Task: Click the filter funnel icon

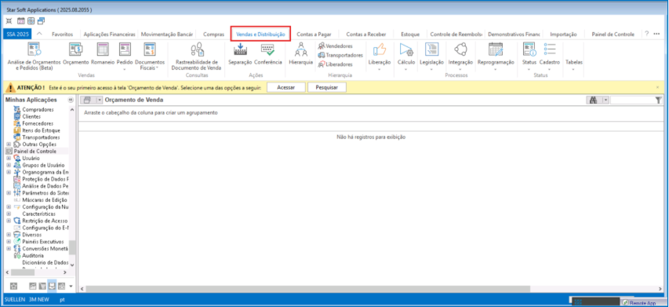Action: point(658,101)
